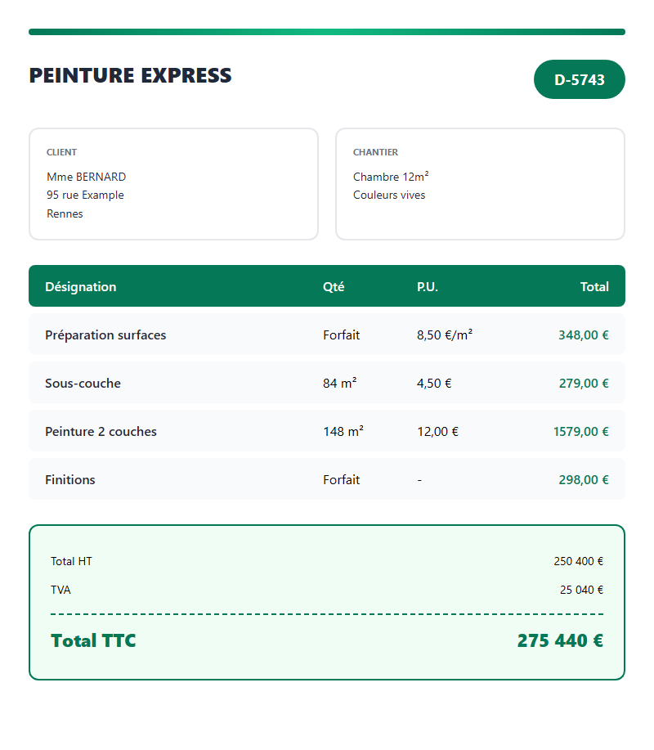Click the D-5743 quote number badge
The width and height of the screenshot is (654, 750).
click(x=579, y=79)
